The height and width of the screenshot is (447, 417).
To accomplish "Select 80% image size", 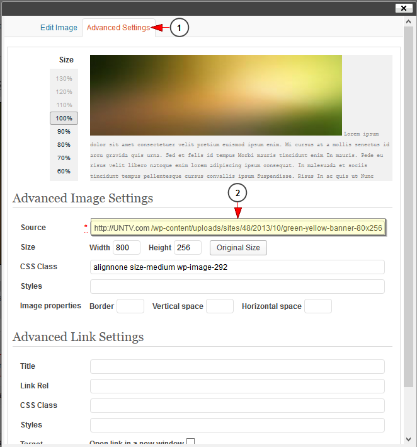I will point(64,145).
